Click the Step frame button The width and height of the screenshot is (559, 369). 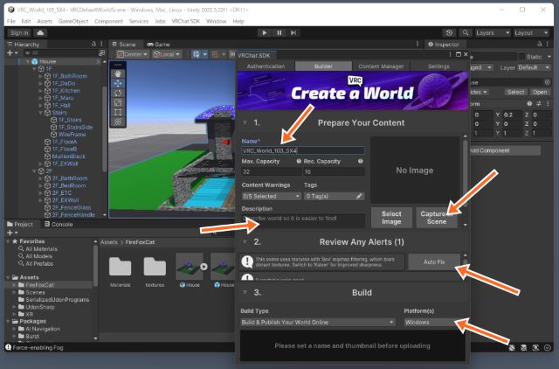(x=293, y=33)
